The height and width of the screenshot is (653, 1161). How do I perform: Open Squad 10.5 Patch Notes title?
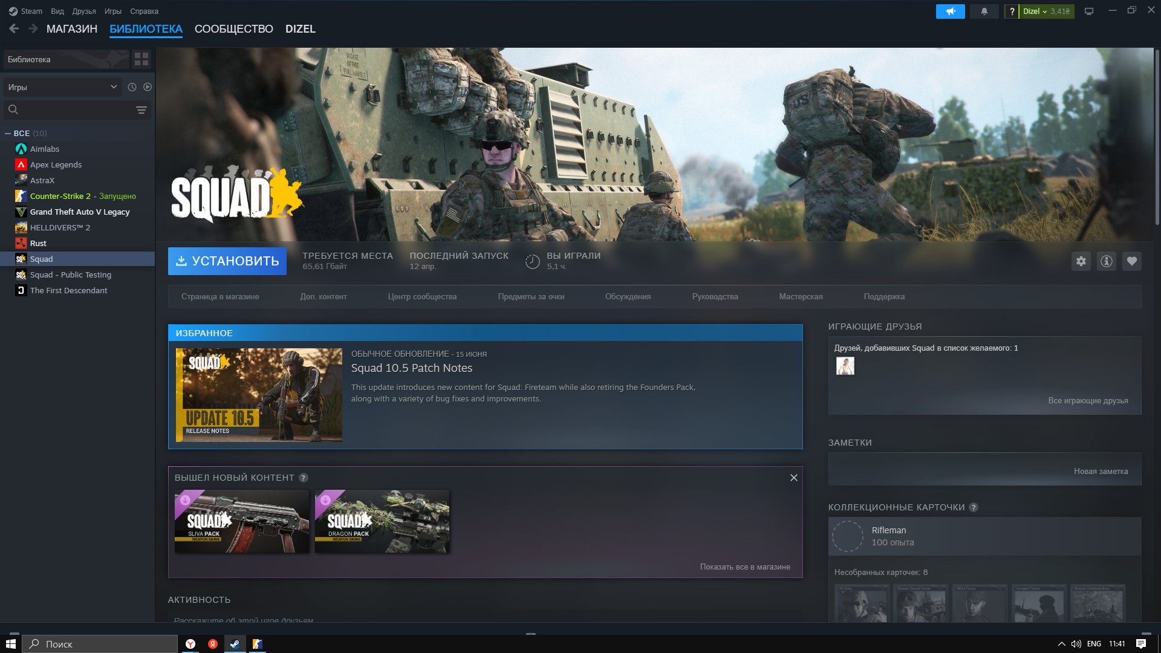click(x=412, y=368)
